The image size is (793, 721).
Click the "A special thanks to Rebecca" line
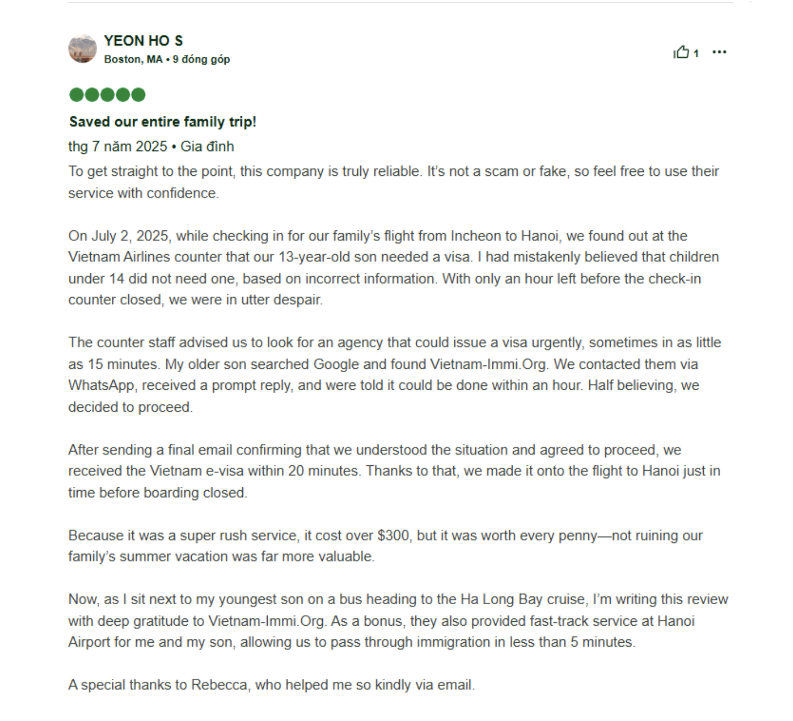[271, 685]
